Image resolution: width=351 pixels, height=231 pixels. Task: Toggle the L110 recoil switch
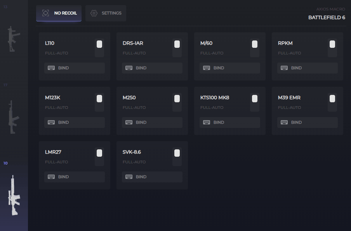point(99,48)
